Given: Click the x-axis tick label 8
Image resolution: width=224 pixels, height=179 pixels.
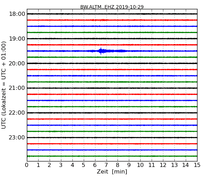Looking at the screenshot, I should [118, 165].
